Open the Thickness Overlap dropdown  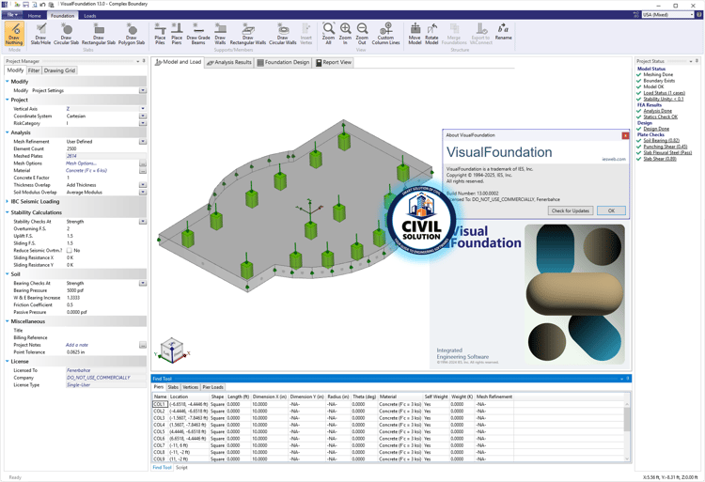point(143,184)
